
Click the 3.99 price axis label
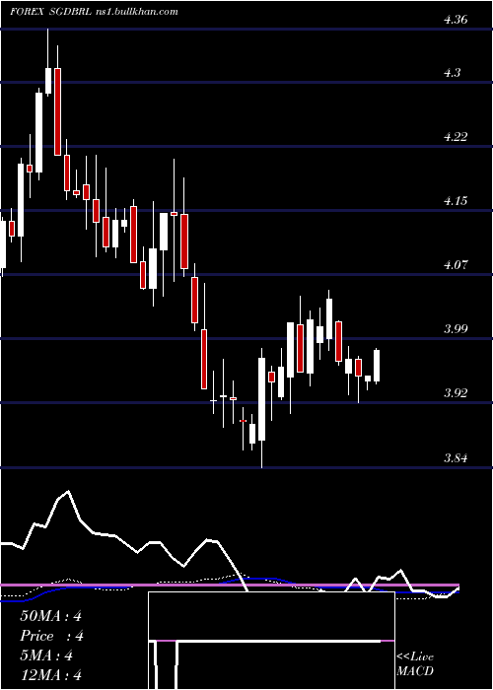(456, 329)
